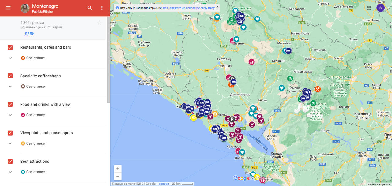Click the Тастерске пречице shortcuts link
The height and width of the screenshot is (186, 392).
click(379, 184)
